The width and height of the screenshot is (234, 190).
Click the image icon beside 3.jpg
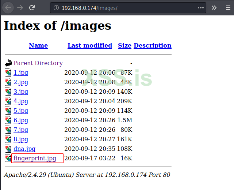(8, 92)
